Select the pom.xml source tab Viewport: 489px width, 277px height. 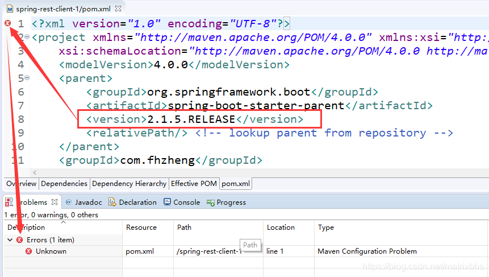(x=236, y=184)
